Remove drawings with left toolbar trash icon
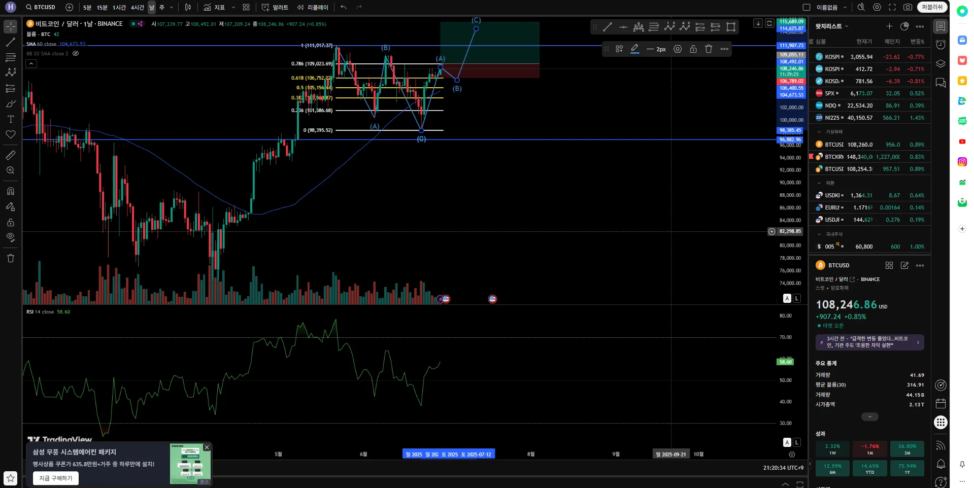Image resolution: width=974 pixels, height=488 pixels. click(x=11, y=258)
